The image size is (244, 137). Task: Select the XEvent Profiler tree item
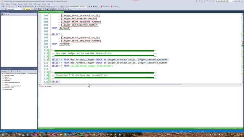click(x=8, y=89)
